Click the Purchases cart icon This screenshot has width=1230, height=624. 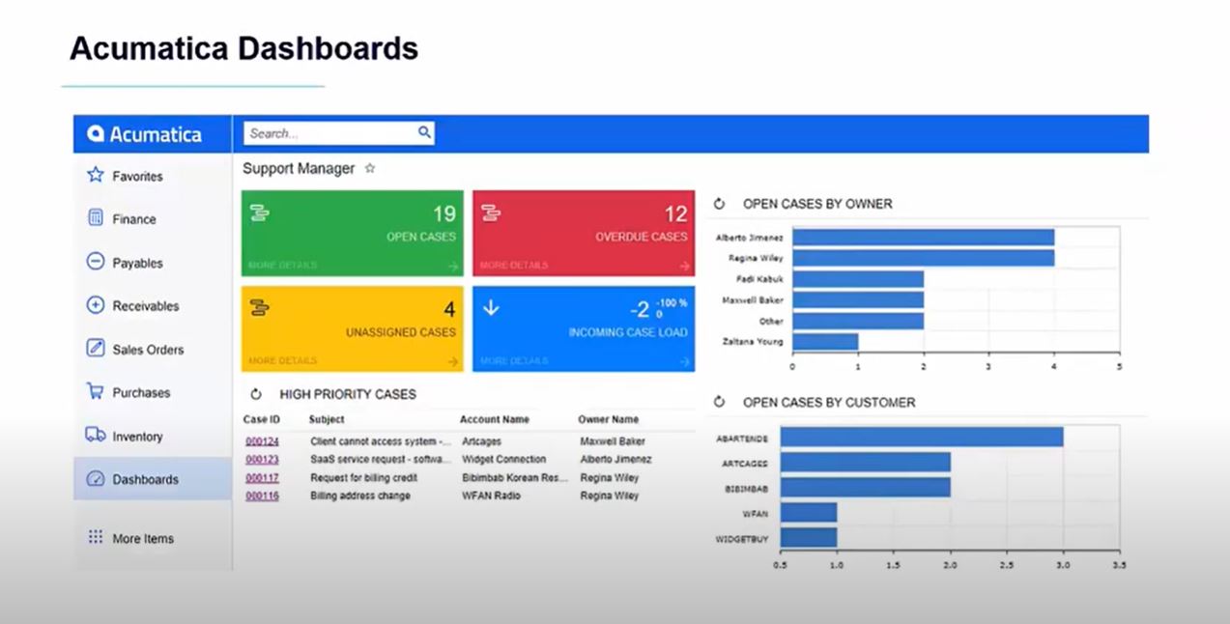point(95,391)
